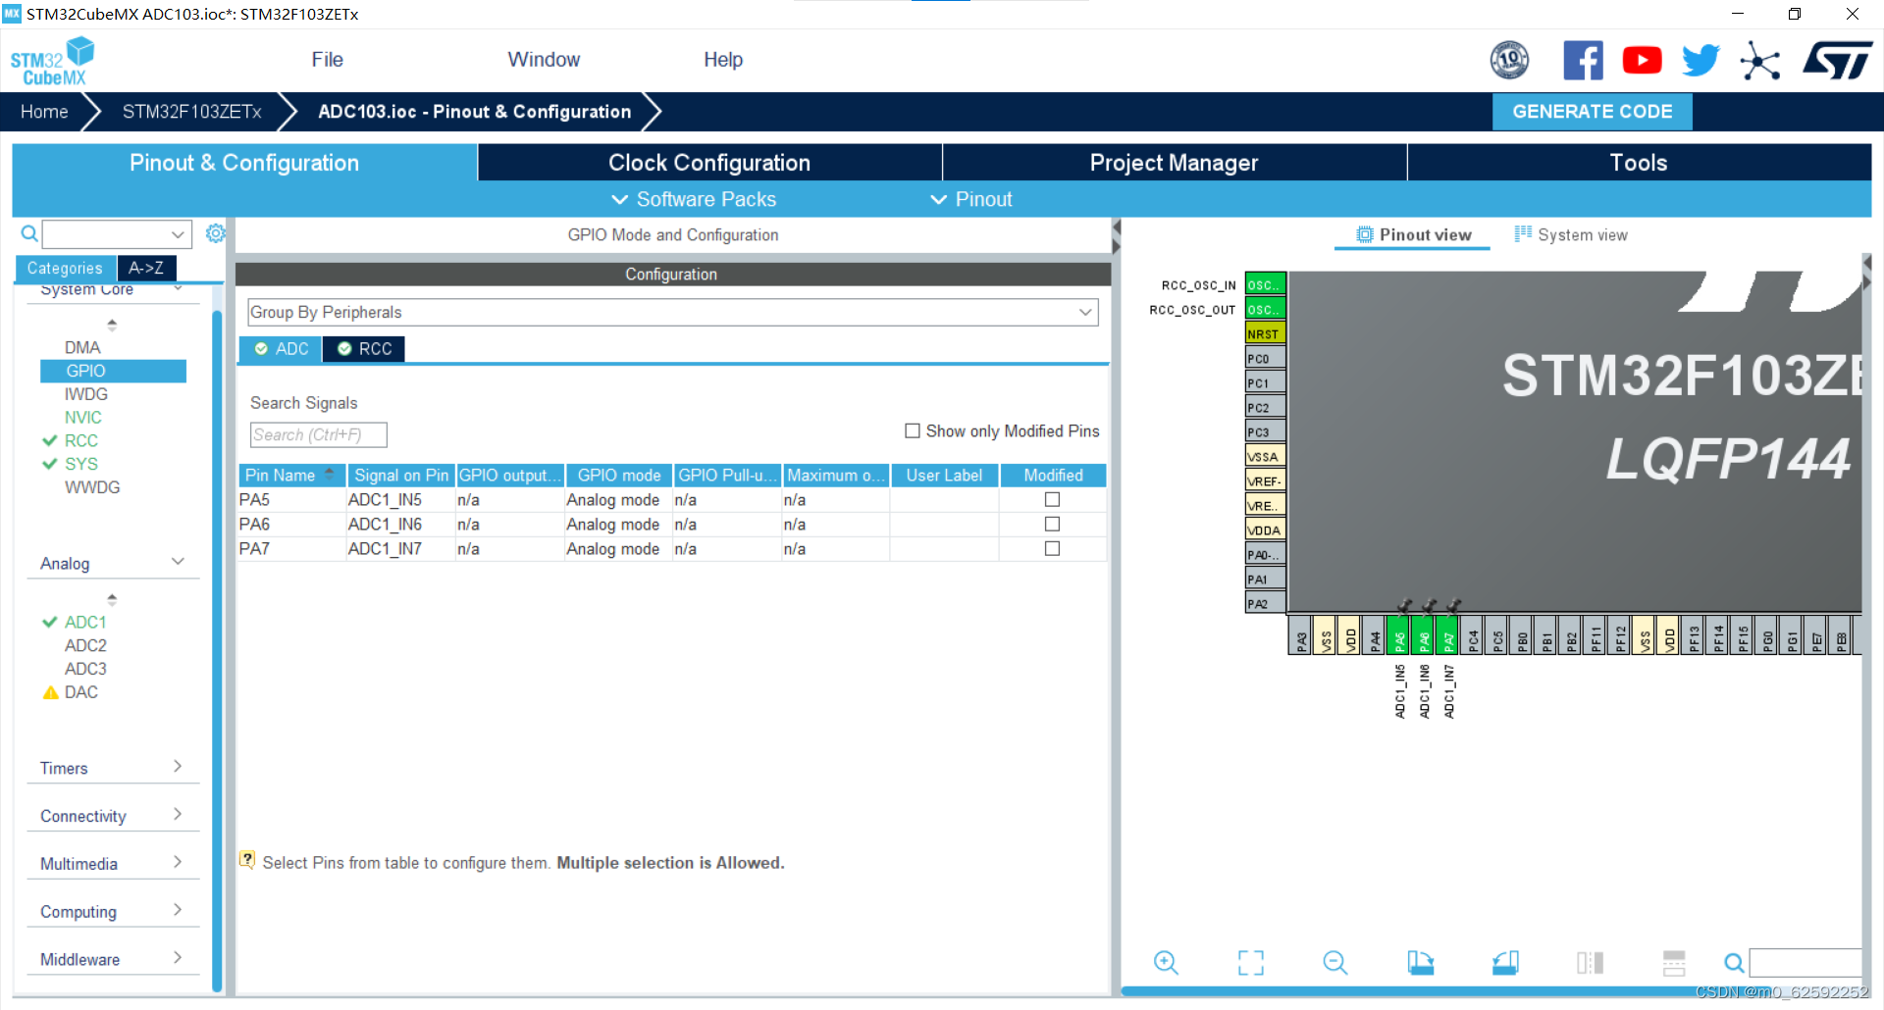The height and width of the screenshot is (1010, 1884).
Task: Click the GENERATE CODE button
Action: (1592, 112)
